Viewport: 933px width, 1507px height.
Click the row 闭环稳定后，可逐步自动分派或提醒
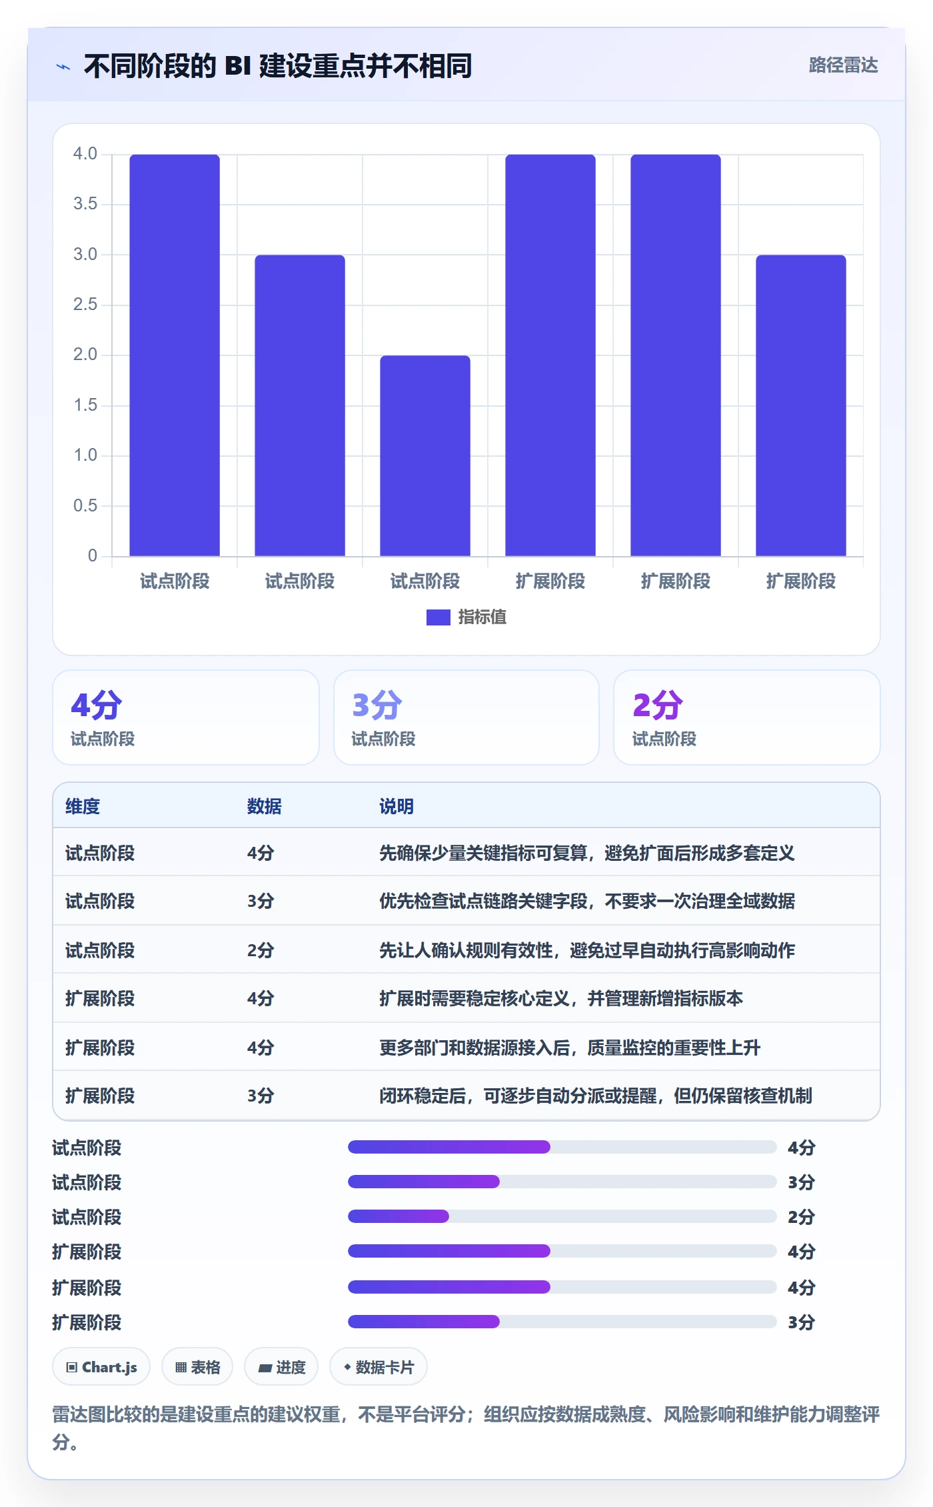point(467,1096)
